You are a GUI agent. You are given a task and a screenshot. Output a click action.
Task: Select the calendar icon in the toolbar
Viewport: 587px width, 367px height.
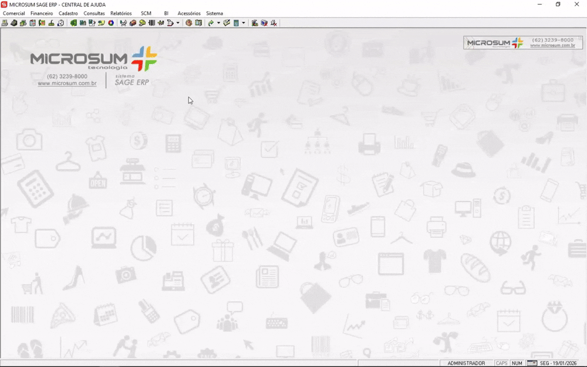tap(32, 23)
